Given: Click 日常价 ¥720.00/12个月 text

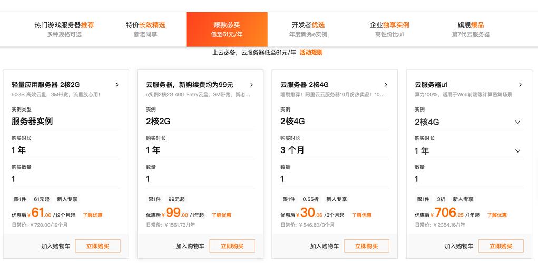Looking at the screenshot, I should (40, 225).
